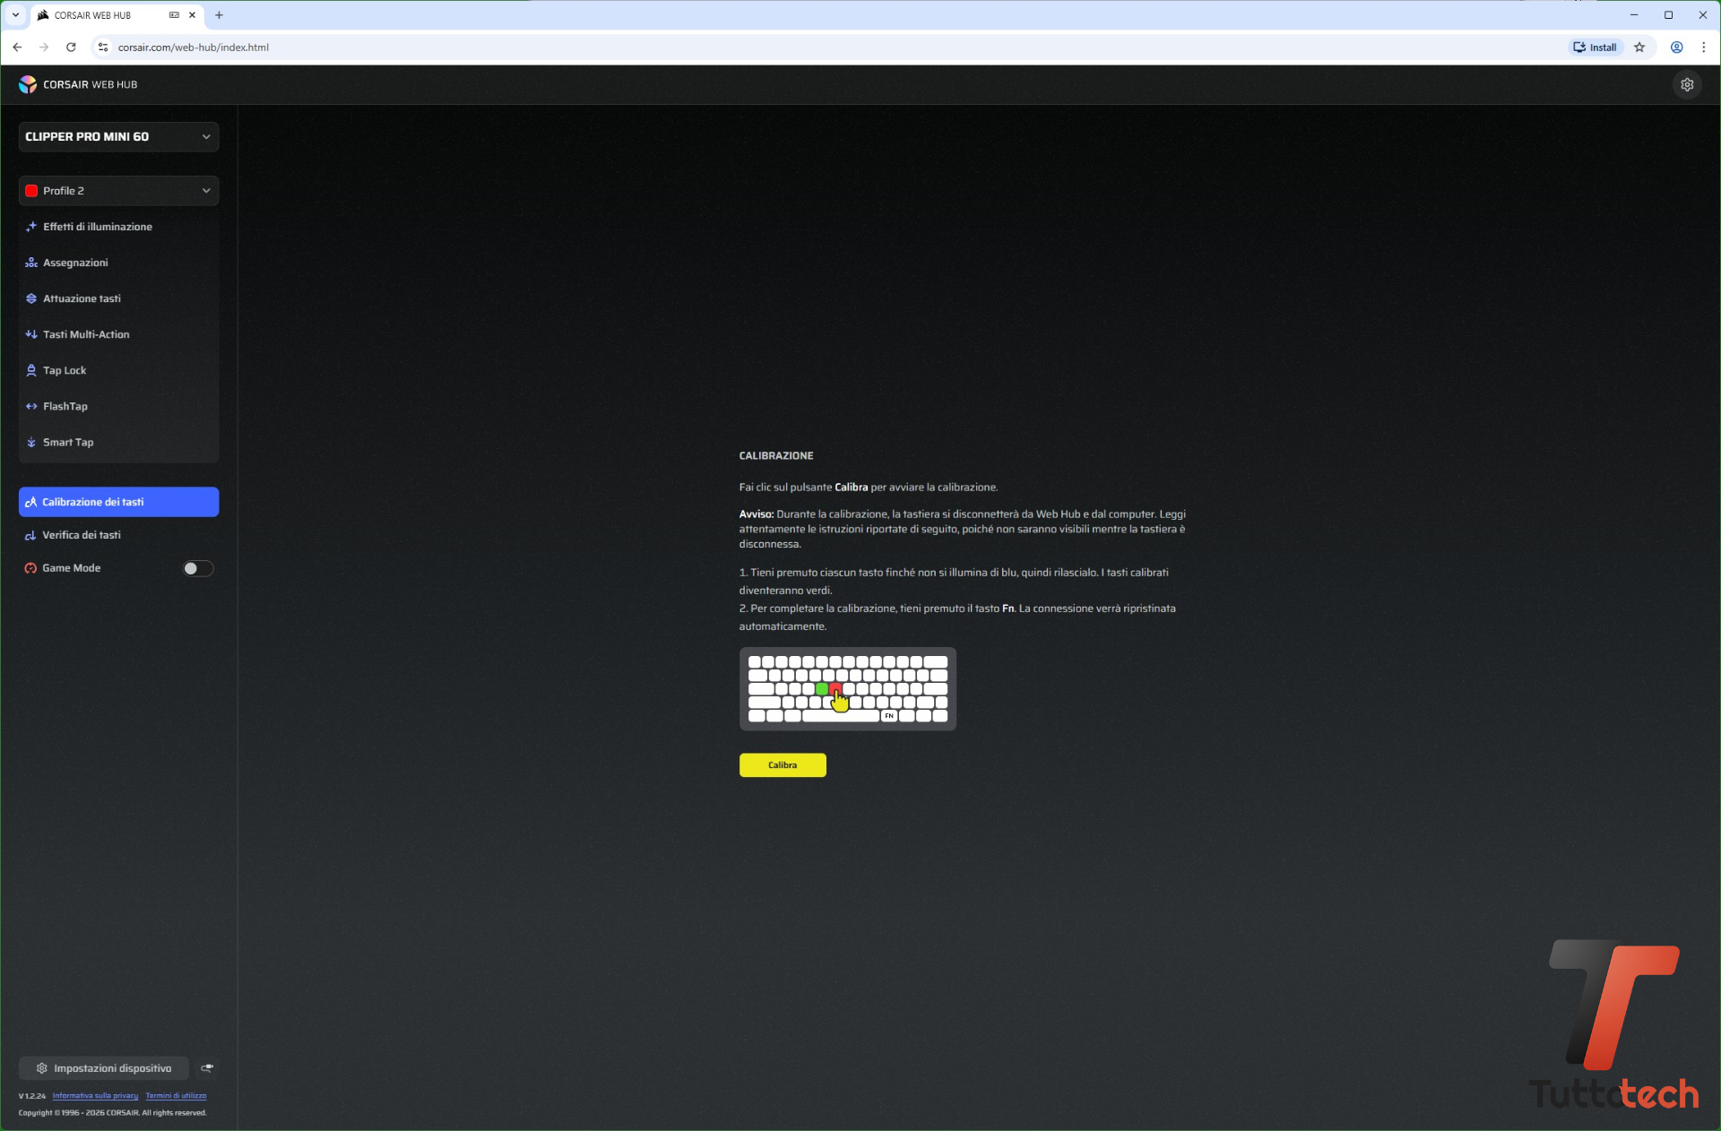The height and width of the screenshot is (1131, 1721).
Task: Open the Chrome three-dot menu
Action: point(1703,47)
